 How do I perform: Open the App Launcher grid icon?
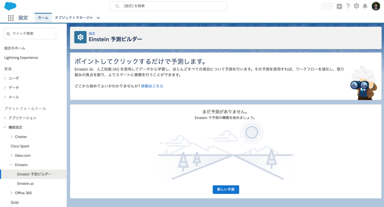point(11,18)
